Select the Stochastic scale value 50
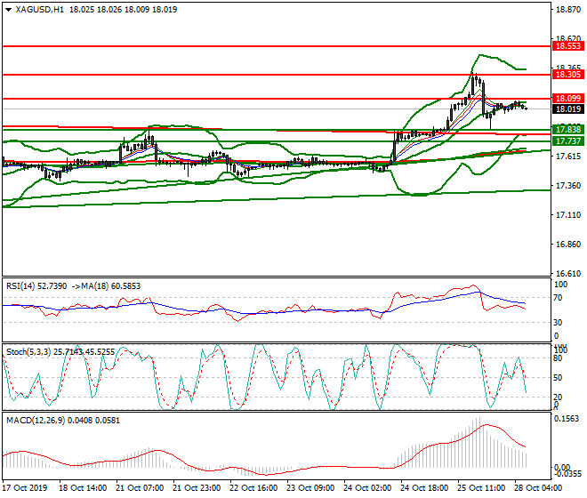The width and height of the screenshot is (587, 498). pos(558,378)
